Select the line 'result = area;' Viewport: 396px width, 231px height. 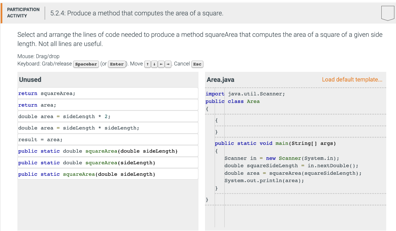tap(107, 139)
